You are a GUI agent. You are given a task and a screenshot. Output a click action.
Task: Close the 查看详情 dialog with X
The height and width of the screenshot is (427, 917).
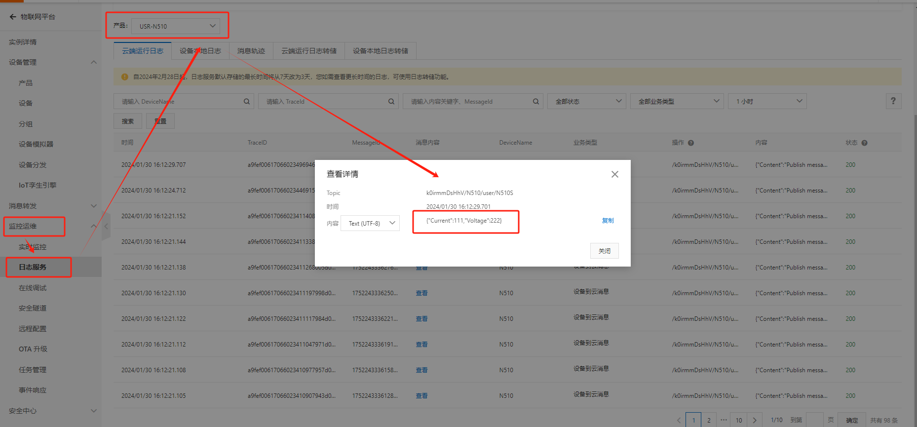[x=614, y=174]
